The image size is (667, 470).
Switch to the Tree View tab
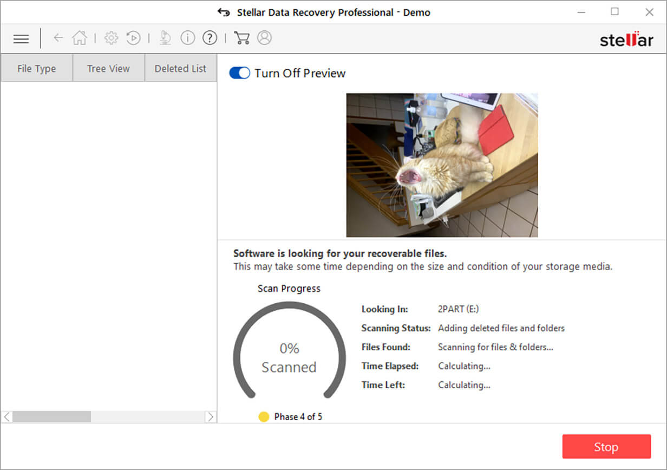coord(108,68)
